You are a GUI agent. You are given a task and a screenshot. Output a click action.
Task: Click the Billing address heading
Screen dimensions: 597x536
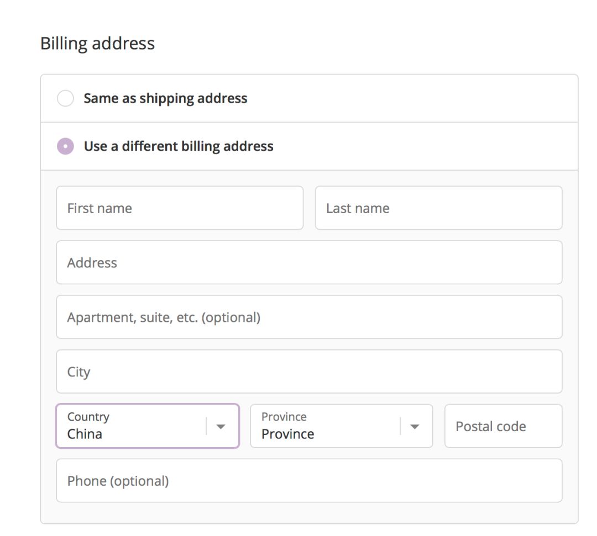(x=97, y=44)
